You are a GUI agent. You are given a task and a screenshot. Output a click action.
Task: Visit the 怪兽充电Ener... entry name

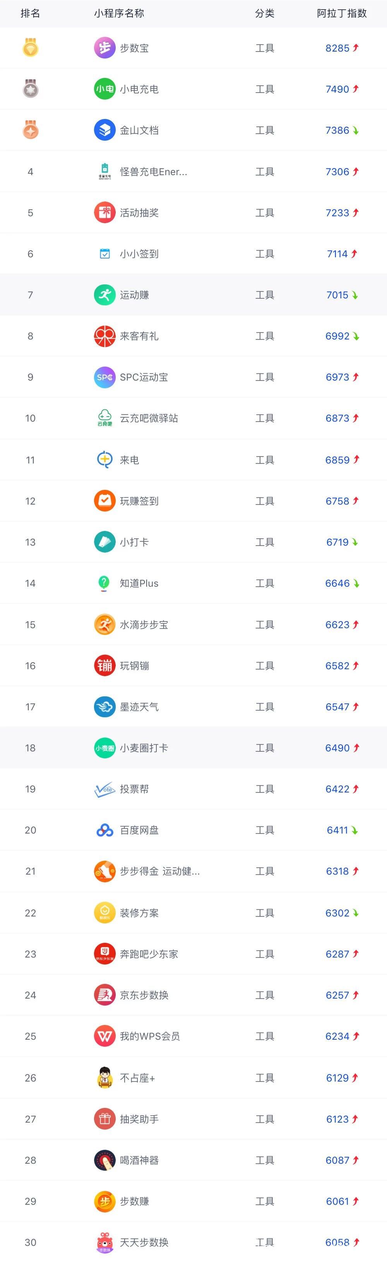point(153,172)
